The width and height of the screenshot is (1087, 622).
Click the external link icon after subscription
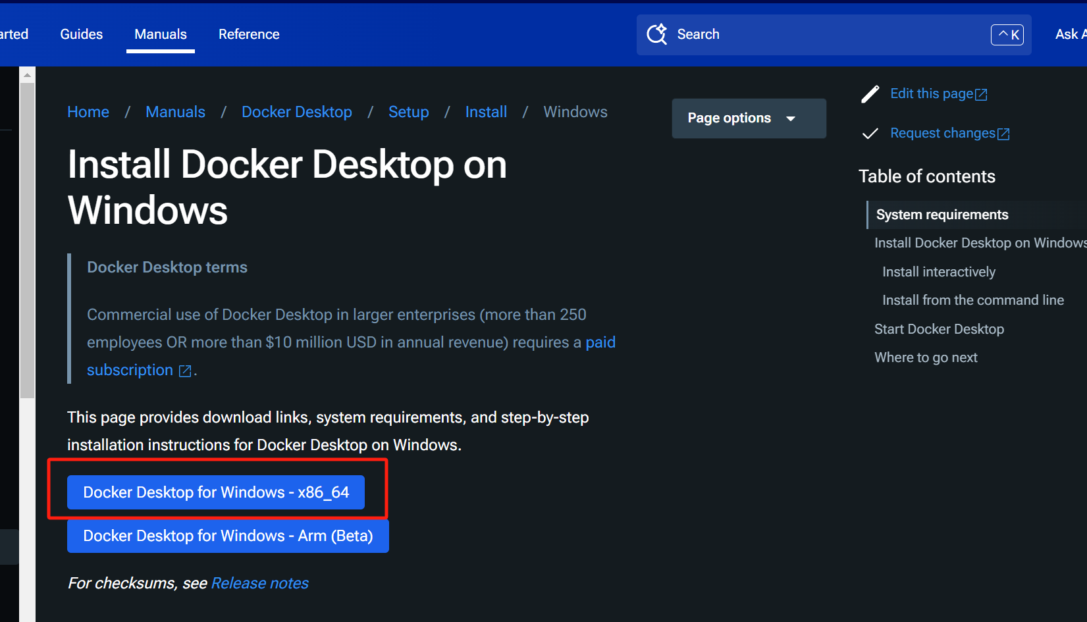pos(185,371)
